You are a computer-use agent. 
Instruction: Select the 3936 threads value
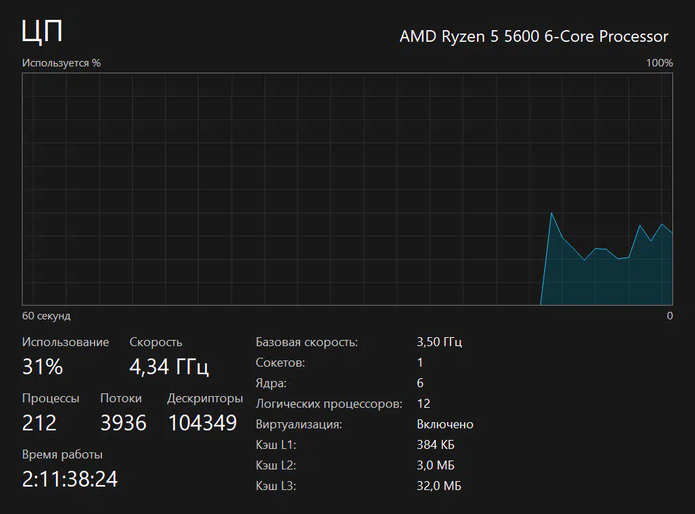pos(123,423)
